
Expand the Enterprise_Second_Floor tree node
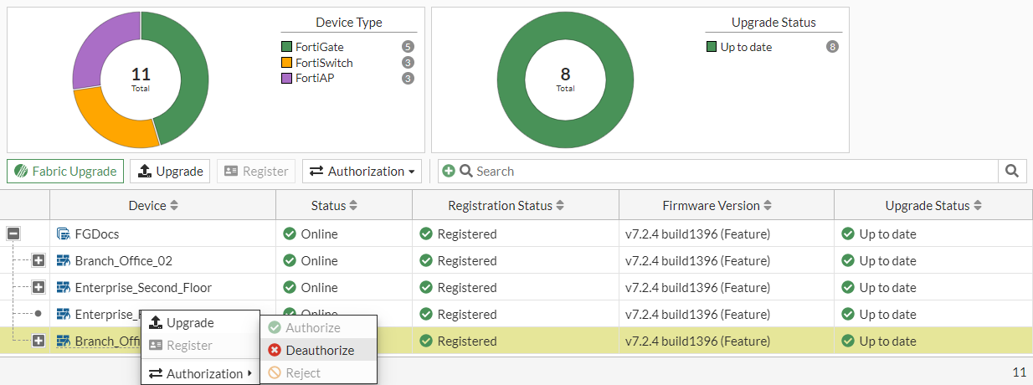point(39,288)
